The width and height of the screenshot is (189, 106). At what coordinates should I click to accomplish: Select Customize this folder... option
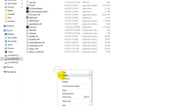[x=75, y=86]
